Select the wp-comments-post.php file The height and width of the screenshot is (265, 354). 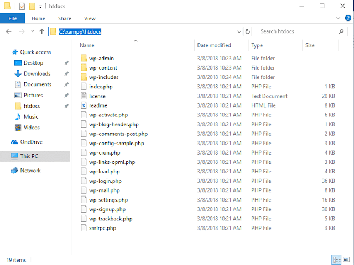(x=118, y=134)
